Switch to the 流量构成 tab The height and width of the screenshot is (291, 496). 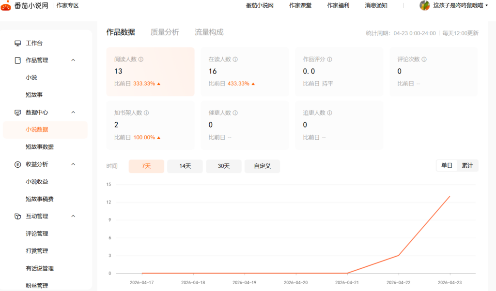209,32
